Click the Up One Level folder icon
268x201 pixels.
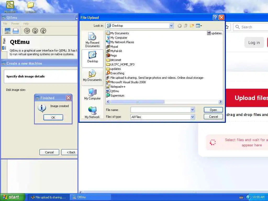(x=186, y=26)
